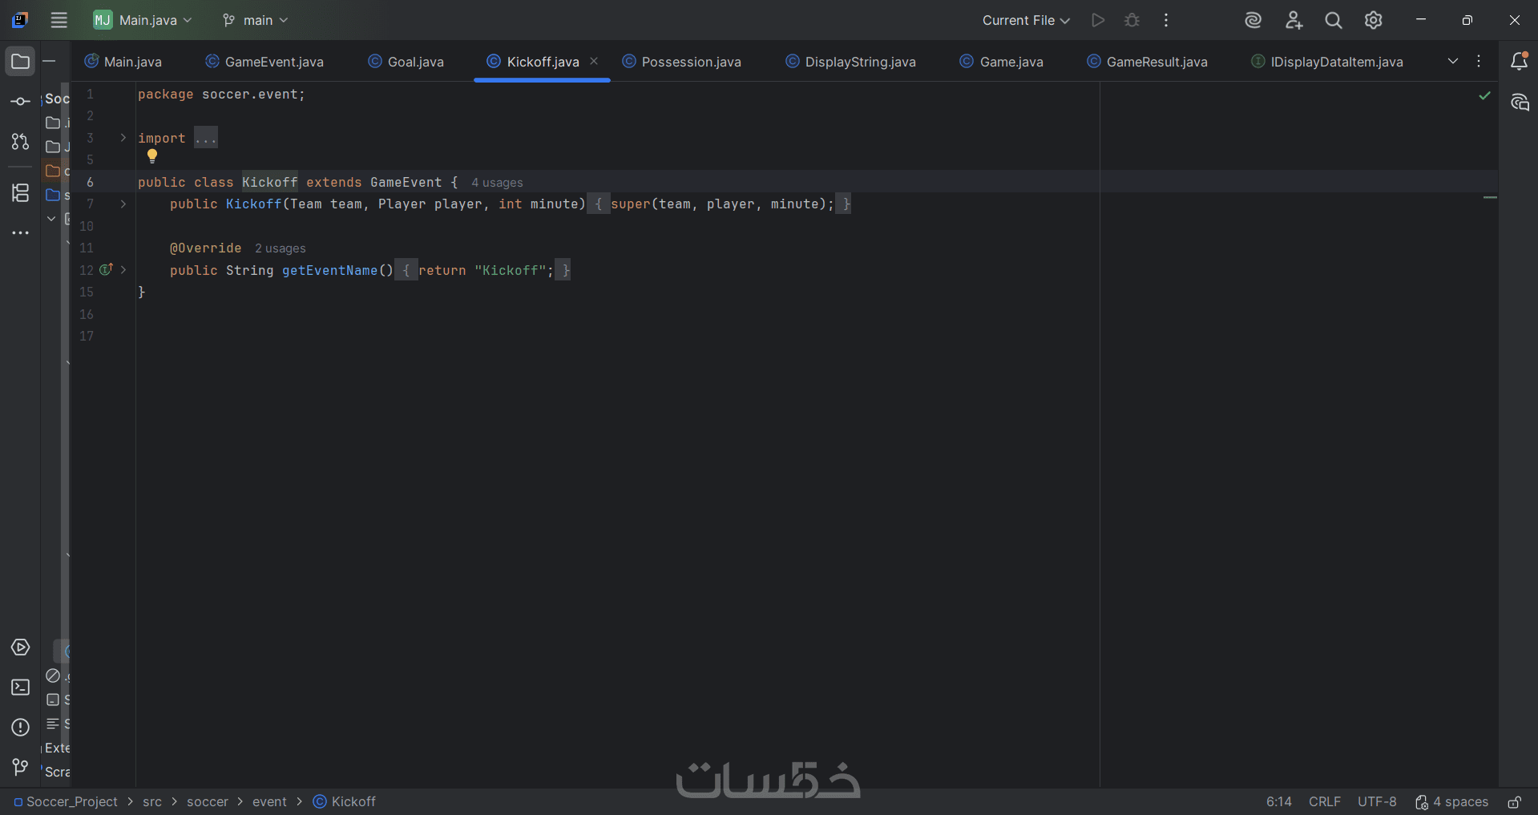Viewport: 1538px width, 815px height.
Task: Hide the Project panel with minimize dash
Action: [49, 61]
